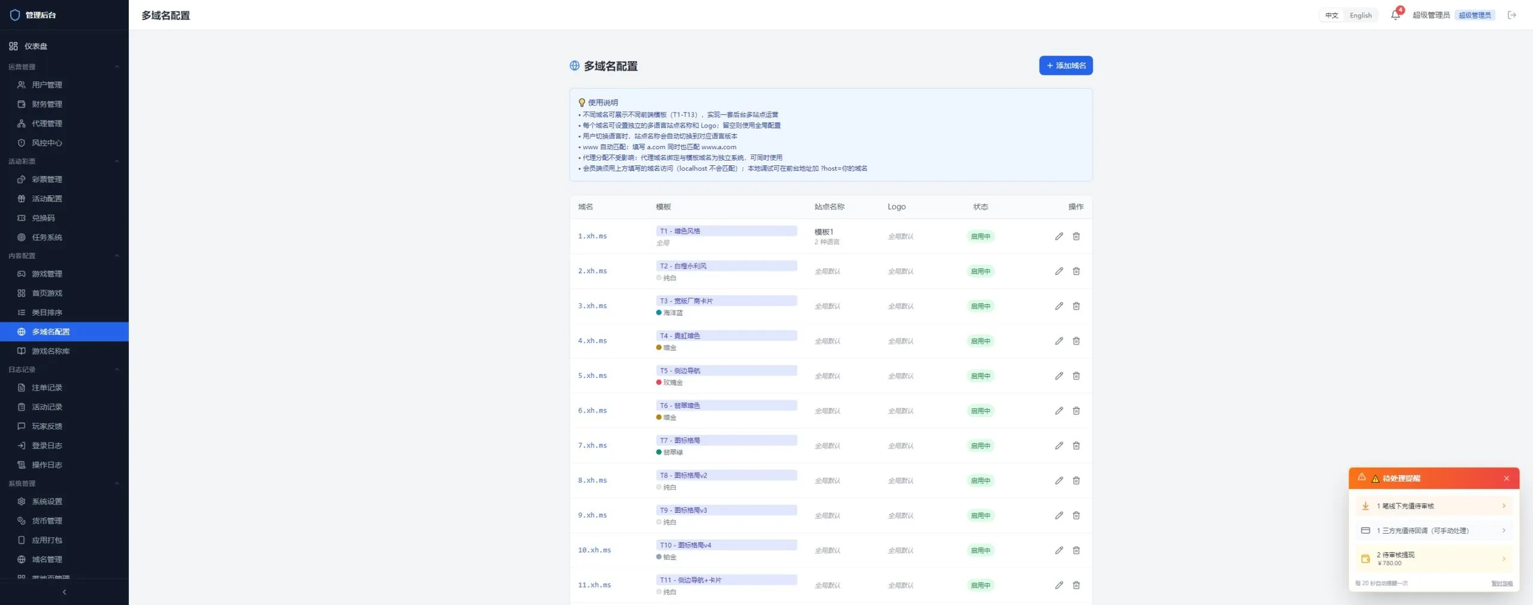Click the 添加域名 button

click(x=1065, y=65)
